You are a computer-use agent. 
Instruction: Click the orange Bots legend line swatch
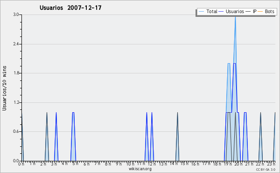point(260,12)
